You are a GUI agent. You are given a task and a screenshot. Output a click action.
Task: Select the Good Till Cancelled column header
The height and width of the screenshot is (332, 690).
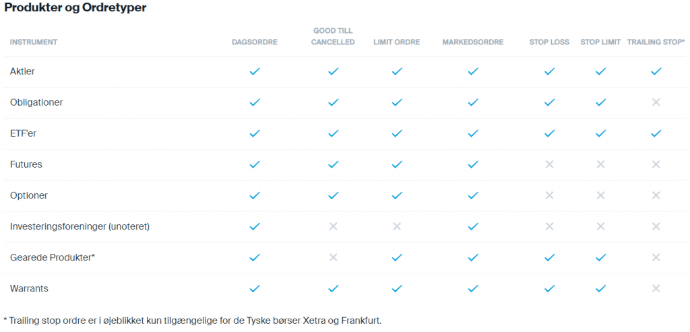[334, 36]
